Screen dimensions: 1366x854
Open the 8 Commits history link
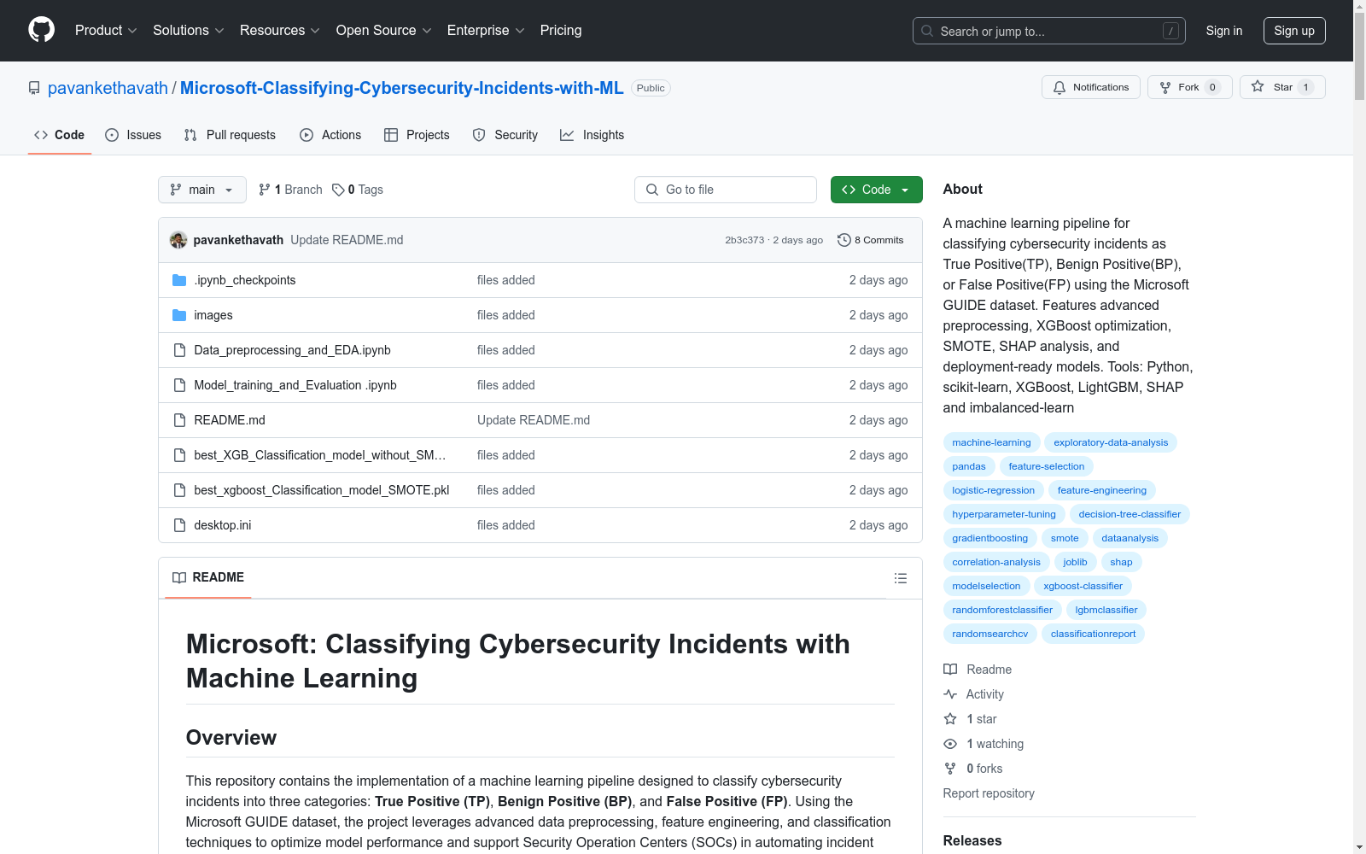tap(871, 240)
